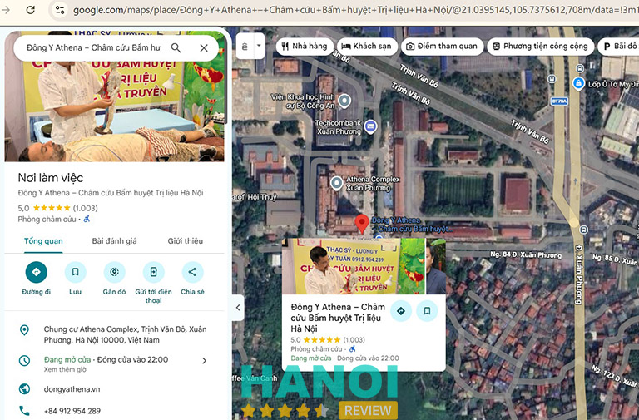Image resolution: width=639 pixels, height=420 pixels.
Task: Click the red Đông Y Athena map pin
Action: pyautogui.click(x=362, y=224)
